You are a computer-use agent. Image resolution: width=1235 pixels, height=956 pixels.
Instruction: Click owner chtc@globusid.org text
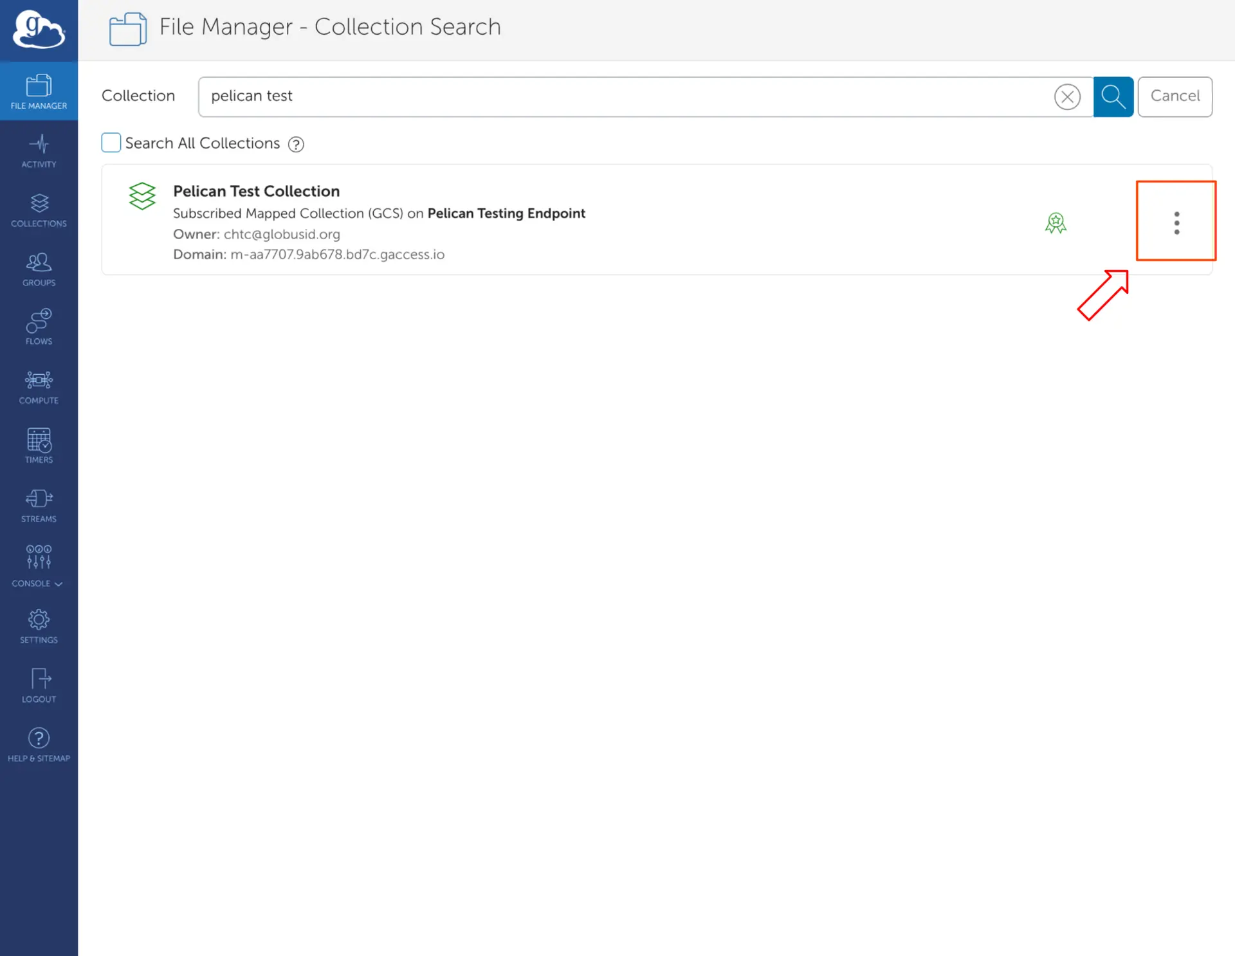(x=282, y=234)
